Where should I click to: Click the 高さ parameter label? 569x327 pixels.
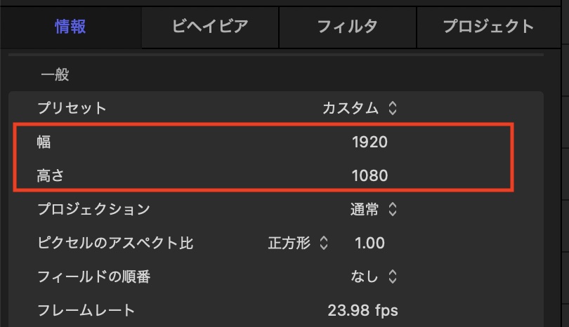tap(51, 175)
